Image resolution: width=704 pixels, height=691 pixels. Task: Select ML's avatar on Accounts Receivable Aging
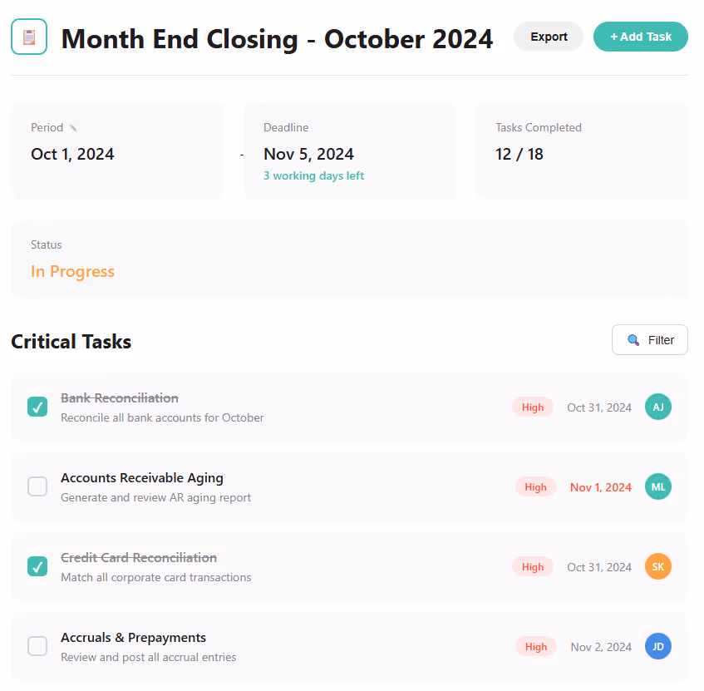[x=657, y=486]
